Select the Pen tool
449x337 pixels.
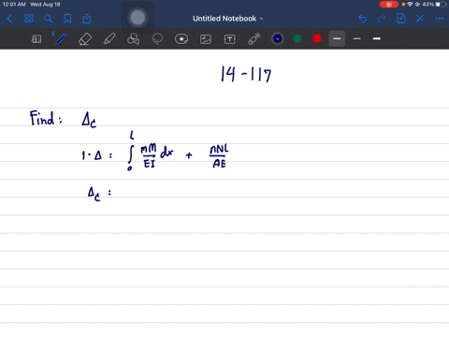click(x=60, y=39)
